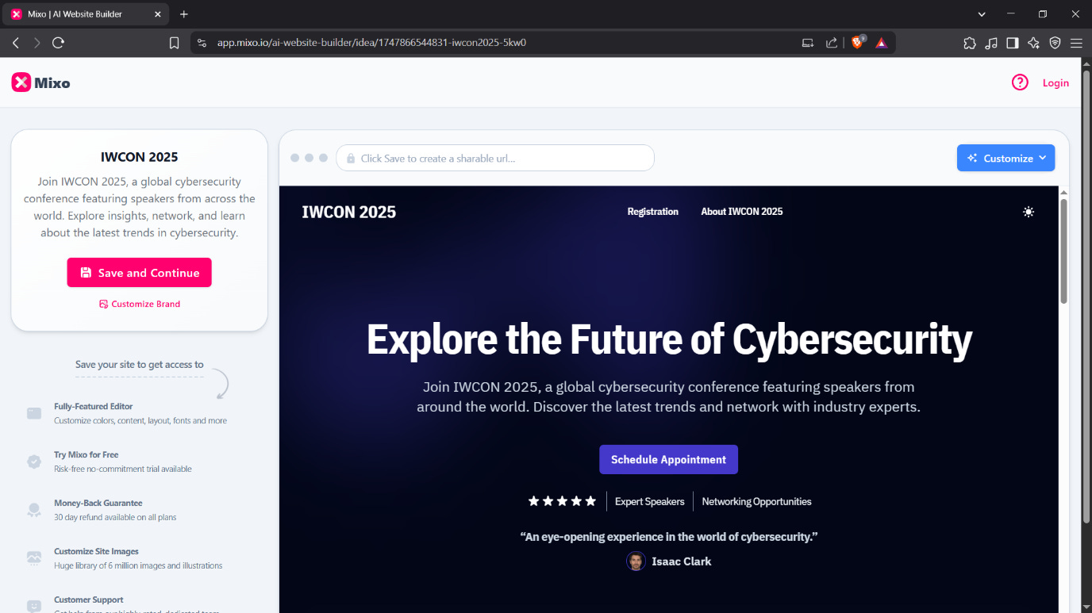Image resolution: width=1092 pixels, height=613 pixels.
Task: Click the music note media icon
Action: (991, 43)
